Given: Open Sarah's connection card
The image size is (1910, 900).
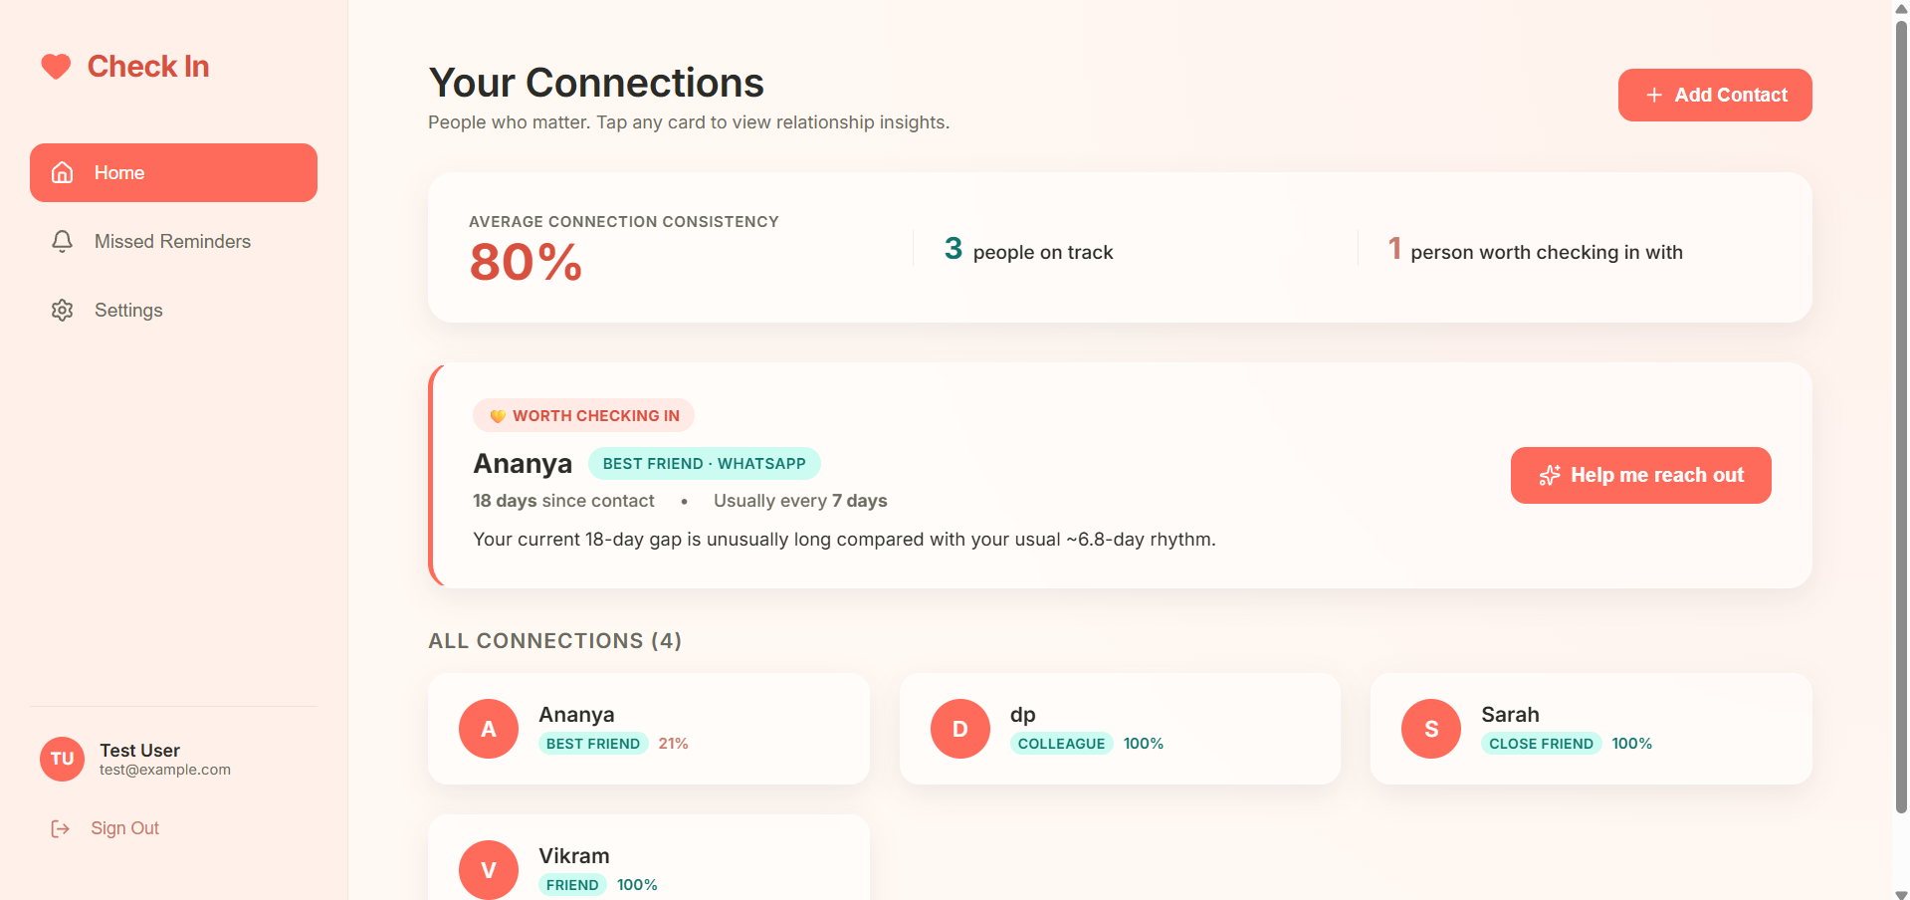Looking at the screenshot, I should click(1591, 729).
